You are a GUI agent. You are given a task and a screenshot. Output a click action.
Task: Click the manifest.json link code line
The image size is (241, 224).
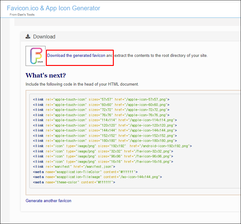[x=74, y=167]
